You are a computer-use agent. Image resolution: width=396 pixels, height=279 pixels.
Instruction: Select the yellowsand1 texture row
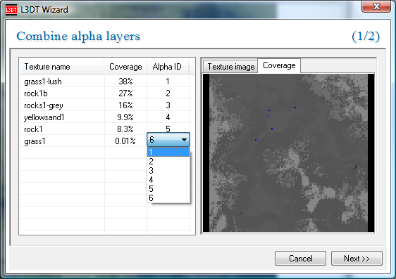[107, 117]
